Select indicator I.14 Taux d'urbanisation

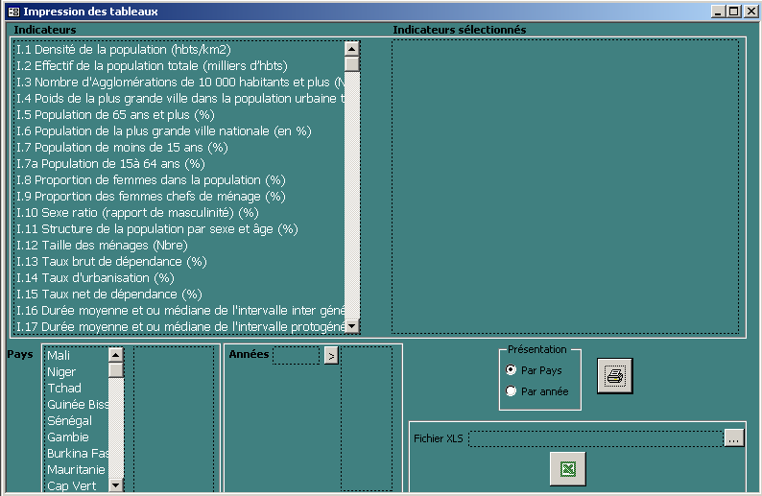tap(95, 277)
